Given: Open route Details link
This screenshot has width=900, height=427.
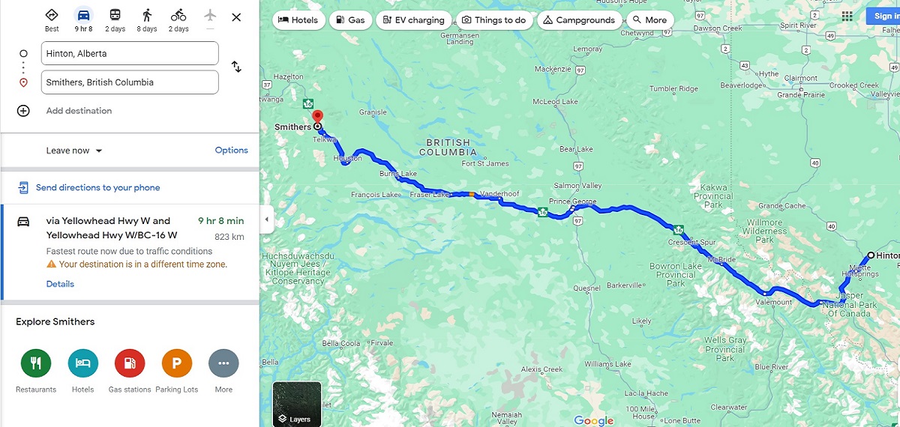Looking at the screenshot, I should [x=60, y=284].
